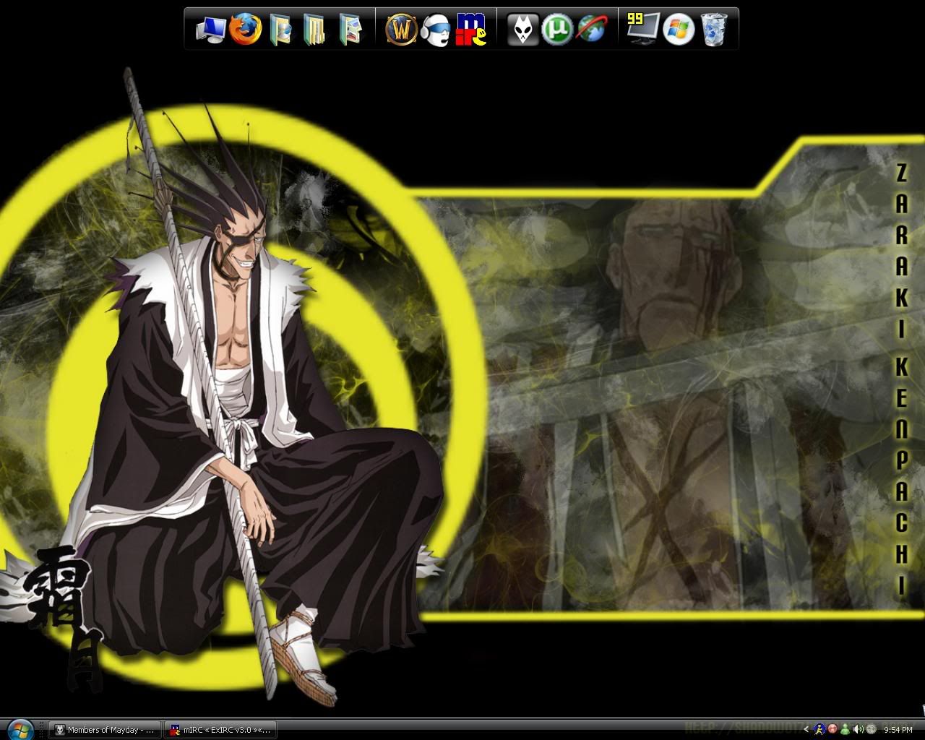Click the gray round tray icon

click(871, 730)
